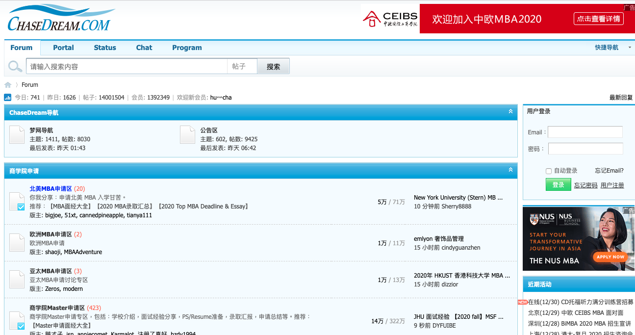Open event 北京(12/29) 中欧 CEIBS MBA 面对面
Viewport: 635px width, 335px height.
pos(576,313)
